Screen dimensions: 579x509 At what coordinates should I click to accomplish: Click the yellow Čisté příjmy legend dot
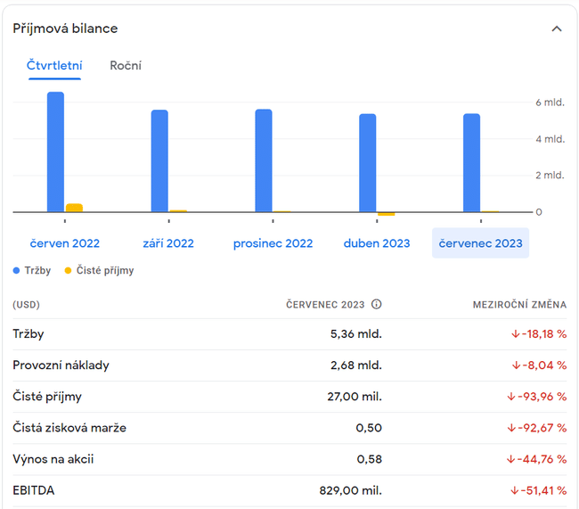click(68, 270)
